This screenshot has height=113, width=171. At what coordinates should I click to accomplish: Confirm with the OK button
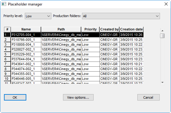[x=15, y=97]
